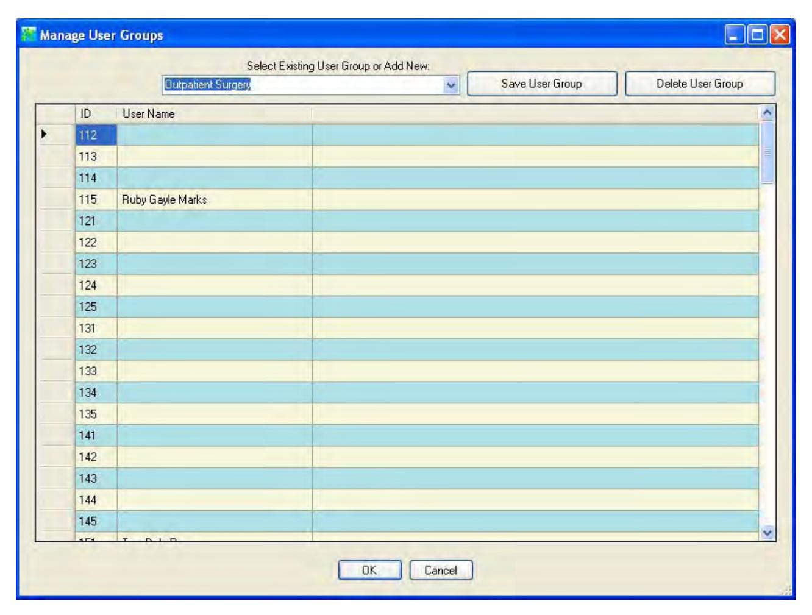
Task: Select the ID cell 141
Action: point(96,436)
